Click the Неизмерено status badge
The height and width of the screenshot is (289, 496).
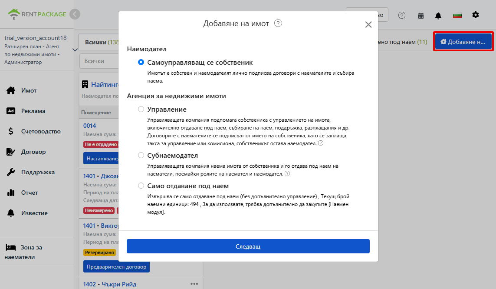click(x=99, y=210)
